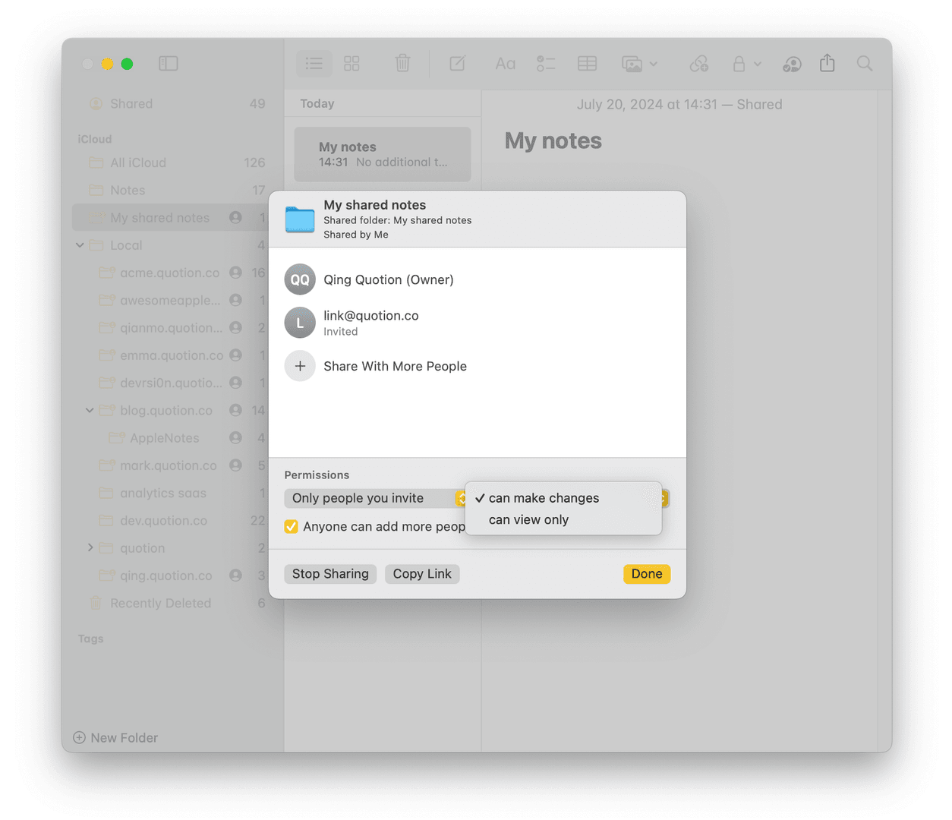952x820 pixels.
Task: Toggle the sidebar visibility icon
Action: click(x=168, y=64)
